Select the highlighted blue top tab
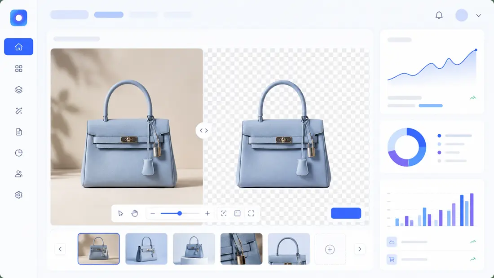The image size is (494, 278). click(x=109, y=14)
